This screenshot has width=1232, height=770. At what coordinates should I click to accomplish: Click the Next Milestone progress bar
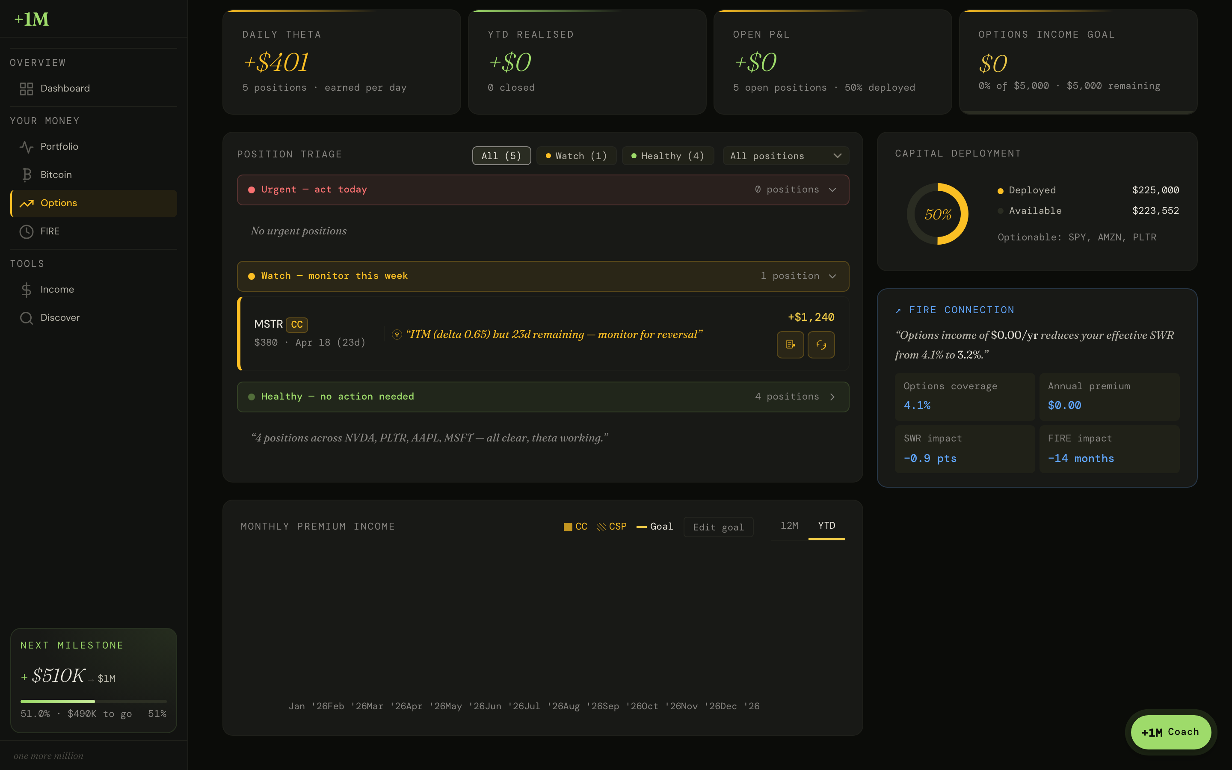point(94,702)
